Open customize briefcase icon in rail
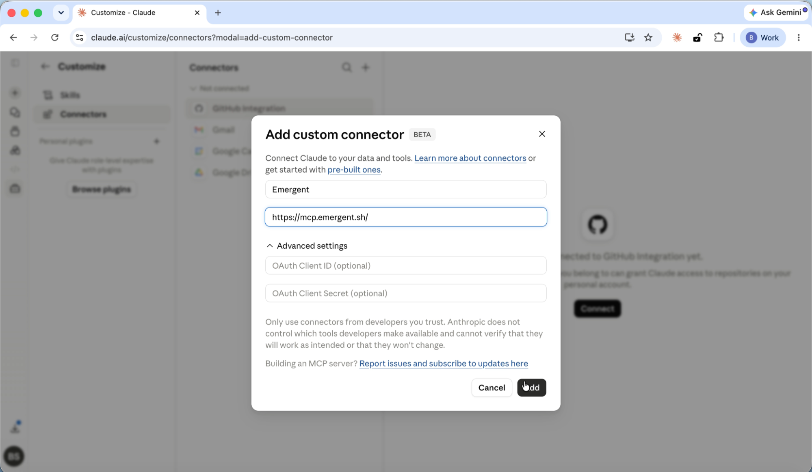The height and width of the screenshot is (472, 812). [15, 189]
